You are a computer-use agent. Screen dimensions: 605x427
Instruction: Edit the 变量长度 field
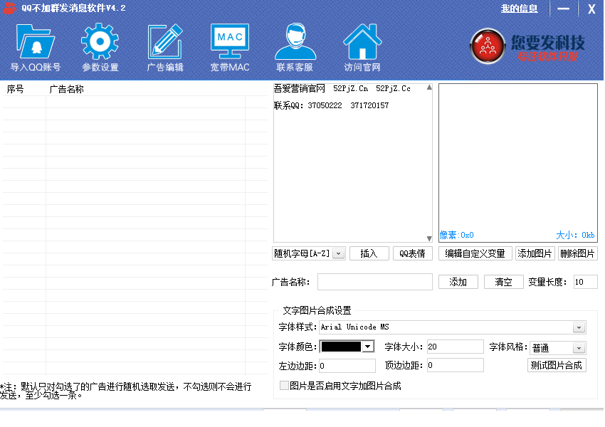(585, 282)
